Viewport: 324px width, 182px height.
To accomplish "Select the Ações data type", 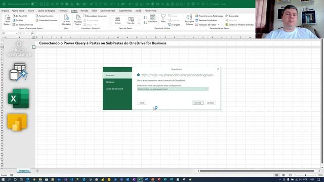I will coord(117,20).
